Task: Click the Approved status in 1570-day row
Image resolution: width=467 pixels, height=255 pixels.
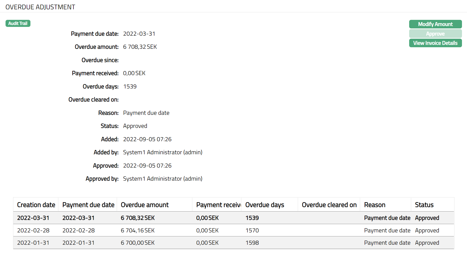Action: [x=427, y=230]
